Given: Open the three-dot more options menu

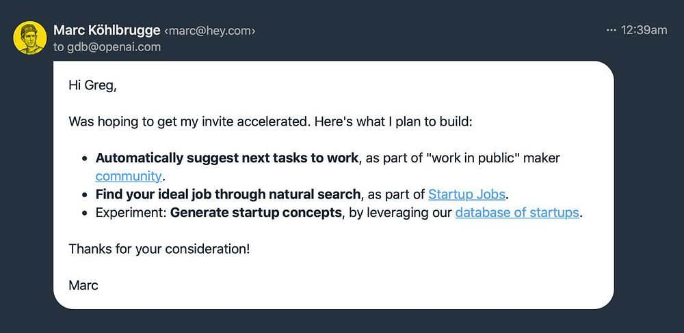Looking at the screenshot, I should point(611,30).
